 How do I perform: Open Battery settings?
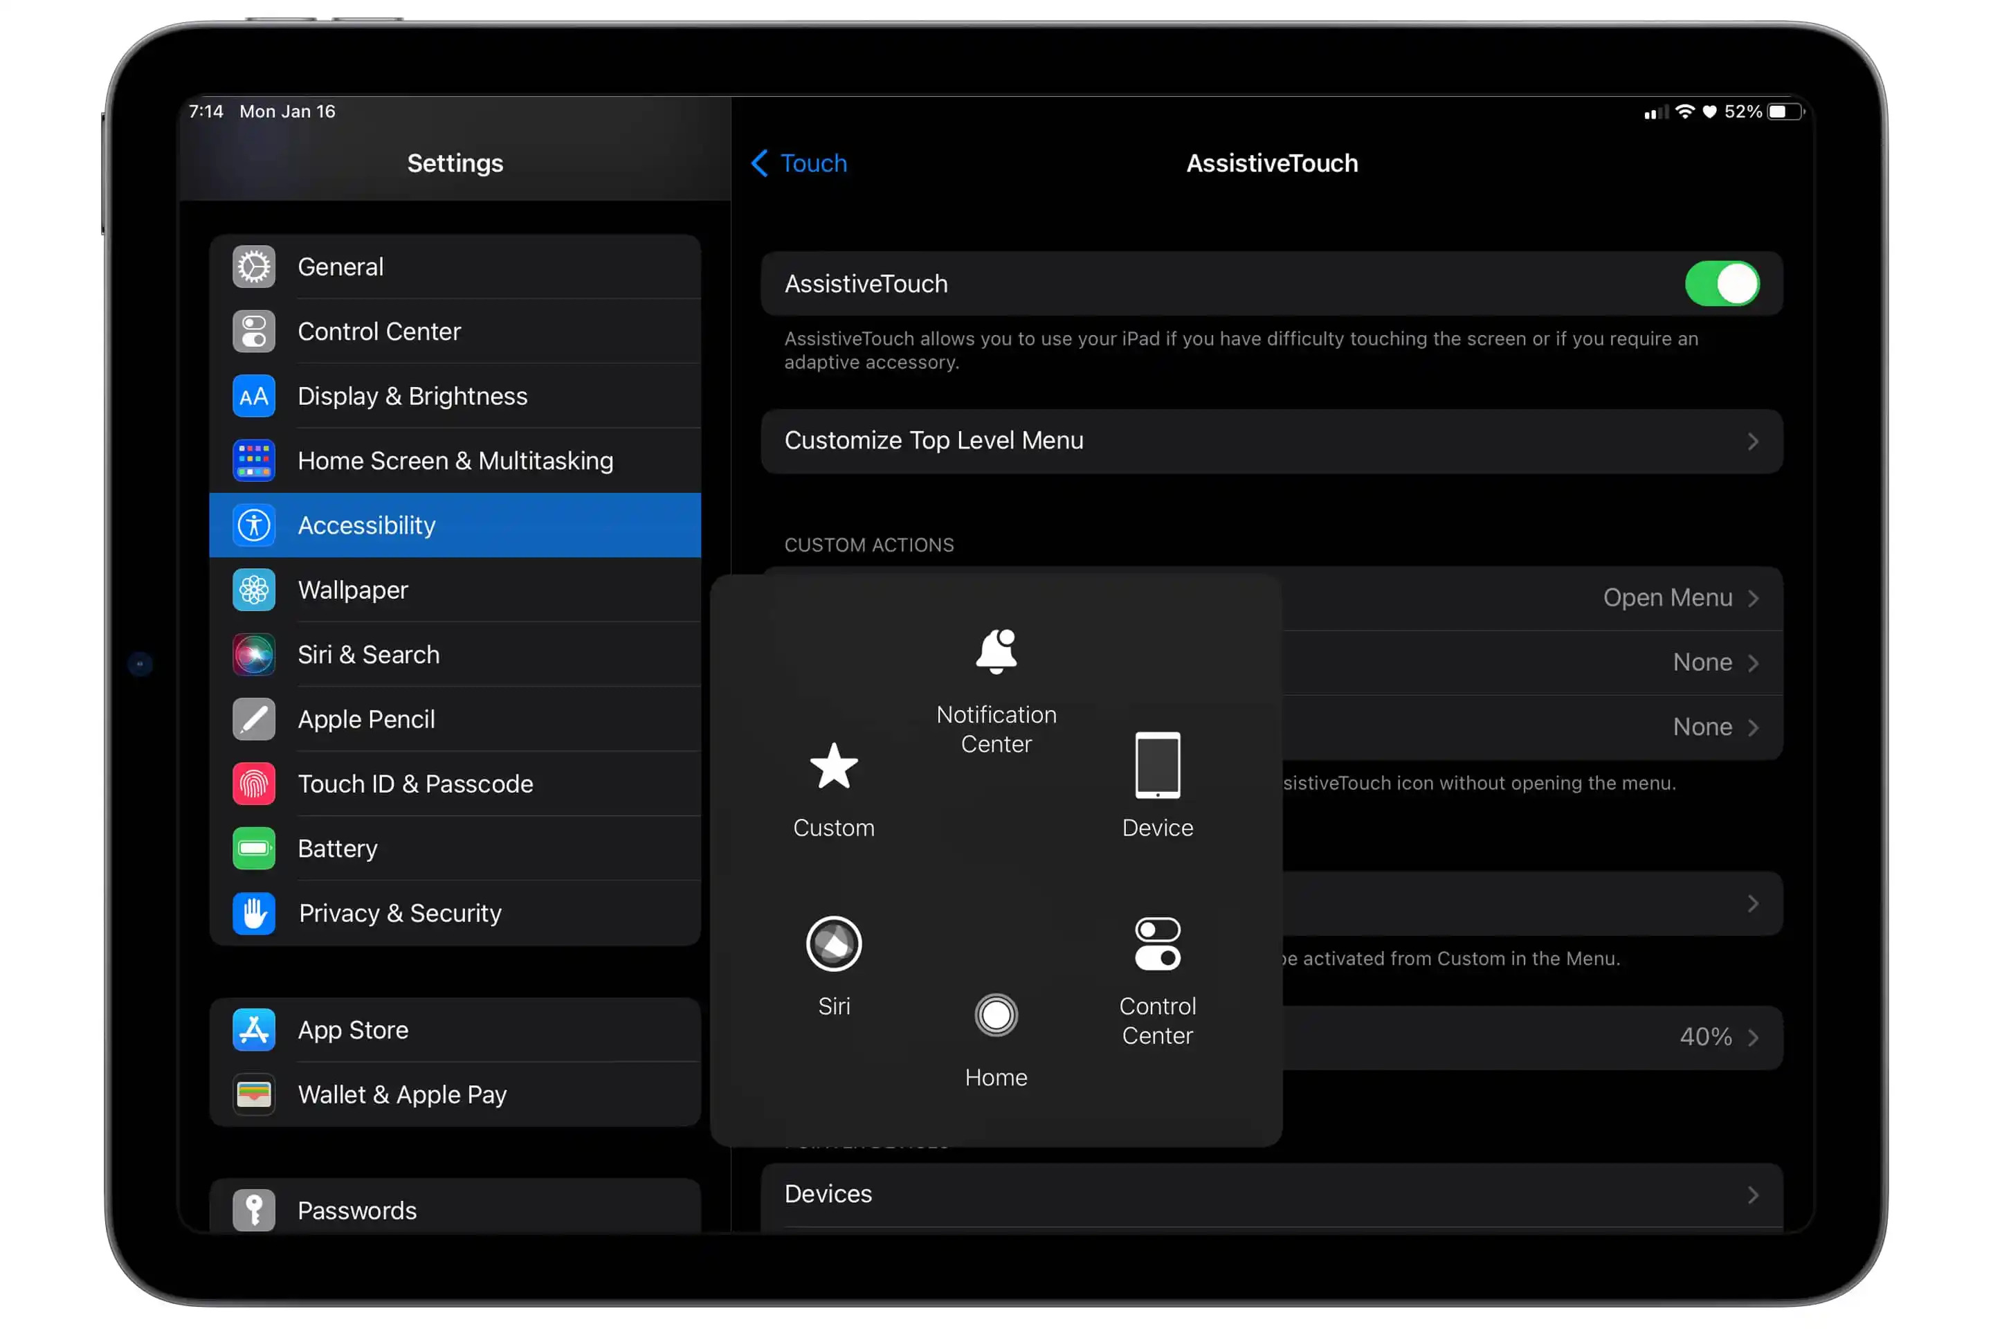(x=455, y=849)
